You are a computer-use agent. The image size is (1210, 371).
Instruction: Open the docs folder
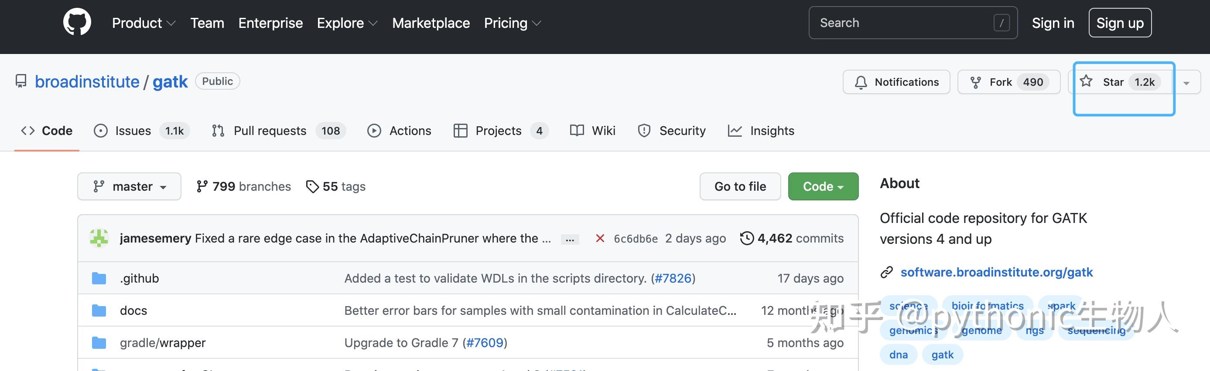[x=133, y=310]
